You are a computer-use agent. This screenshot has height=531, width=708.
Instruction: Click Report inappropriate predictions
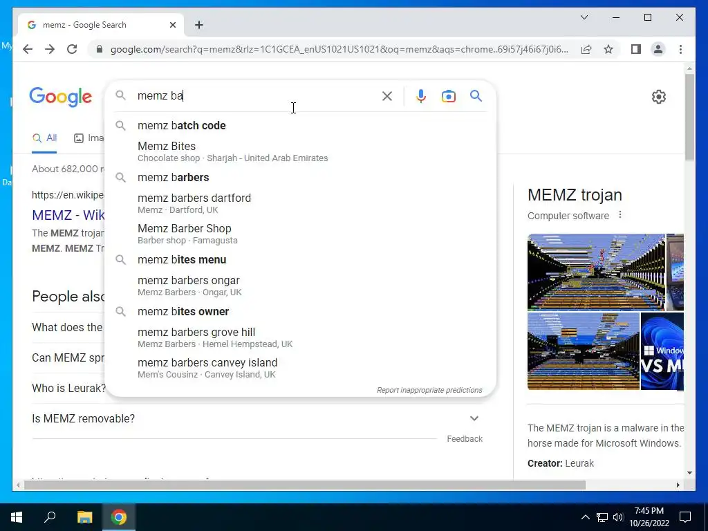(429, 390)
